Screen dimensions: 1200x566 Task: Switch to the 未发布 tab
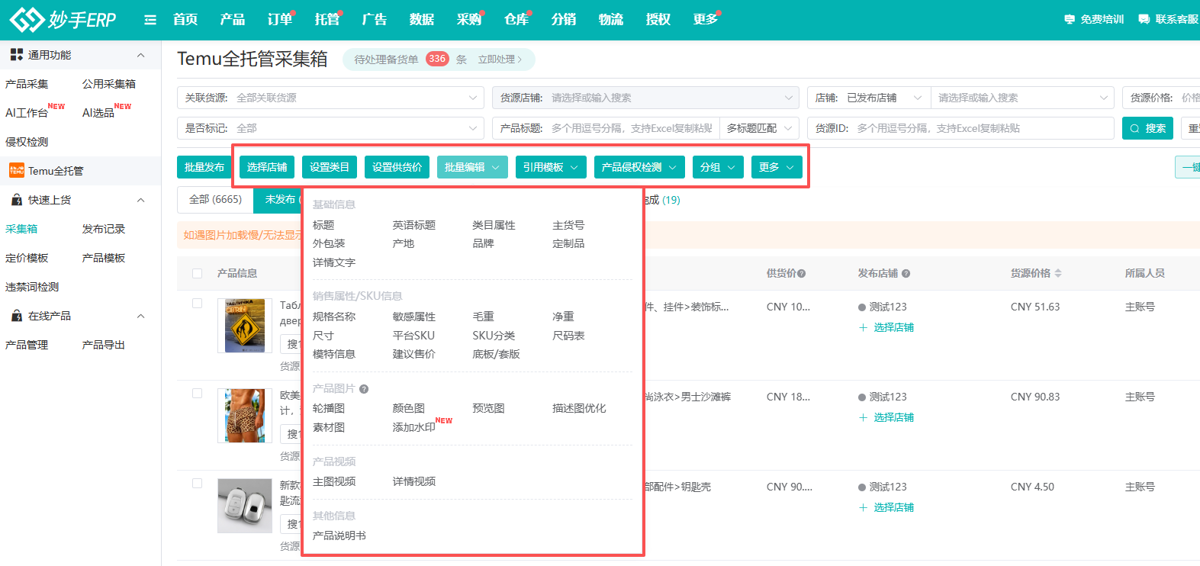[280, 200]
